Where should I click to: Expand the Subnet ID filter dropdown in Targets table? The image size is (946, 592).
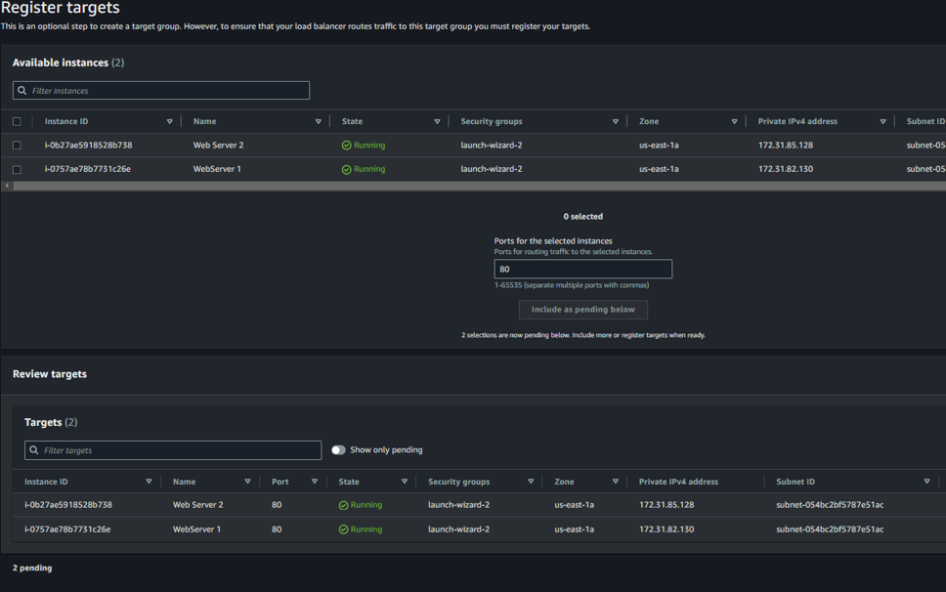coord(926,481)
